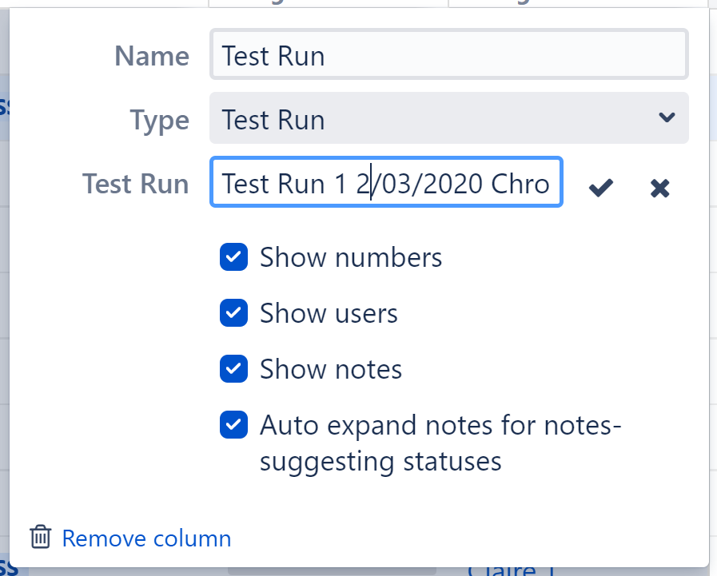717x576 pixels.
Task: Select the tick icon beside the Test Run field
Action: click(600, 188)
